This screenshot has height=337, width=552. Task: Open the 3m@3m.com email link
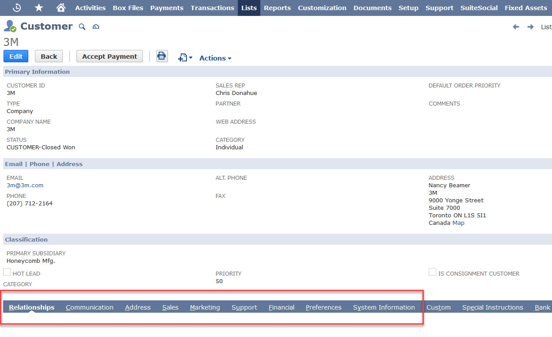pyautogui.click(x=25, y=186)
